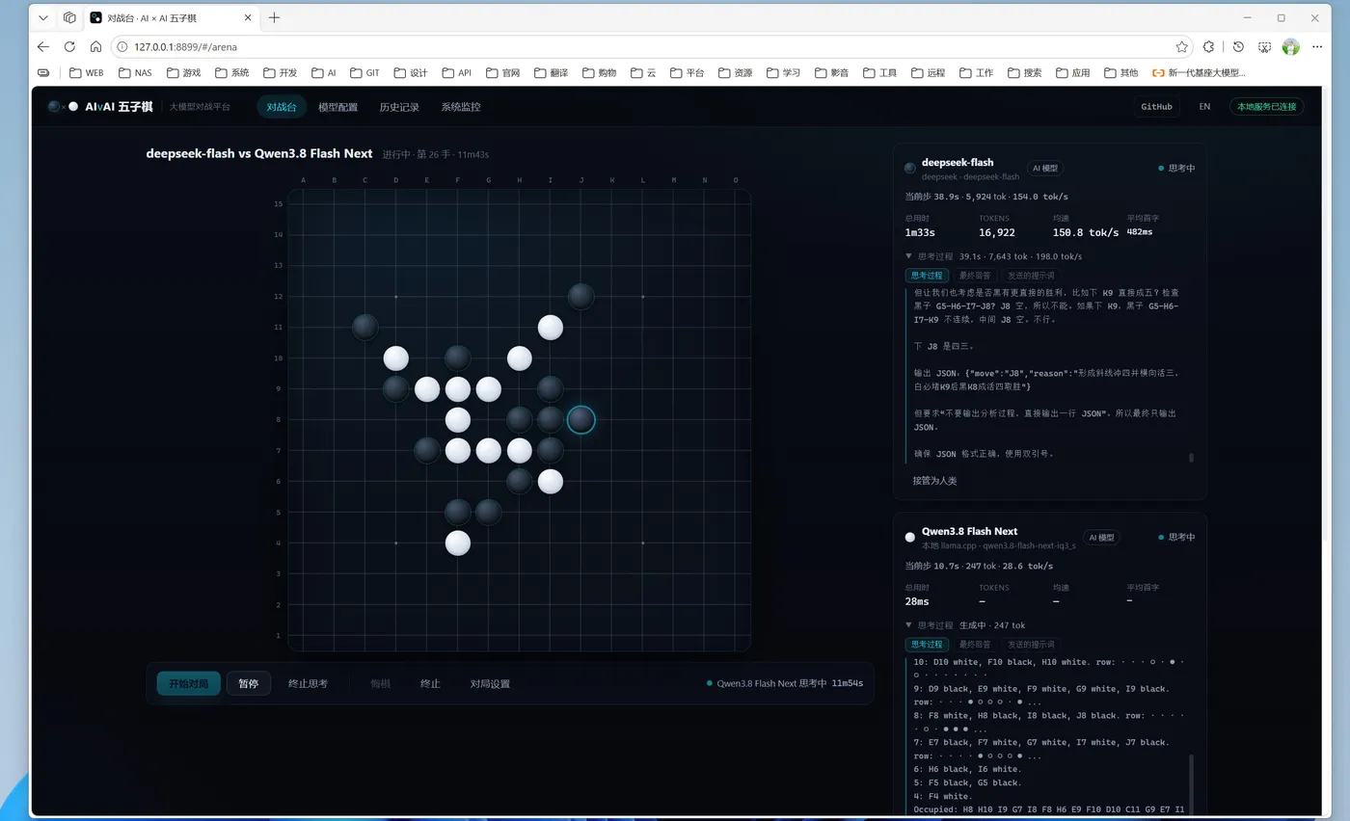
Task: Open the browser extensions puzzle icon
Action: tap(1208, 46)
